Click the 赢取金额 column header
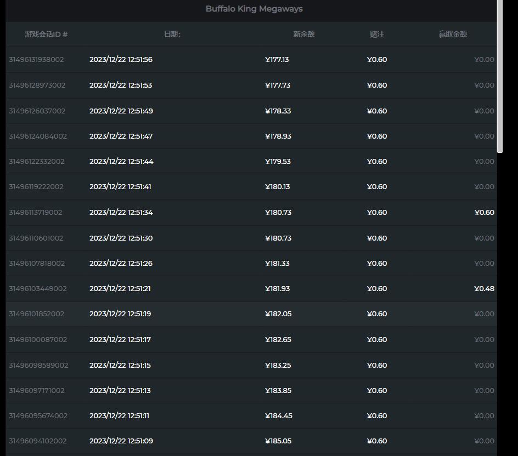 tap(453, 34)
